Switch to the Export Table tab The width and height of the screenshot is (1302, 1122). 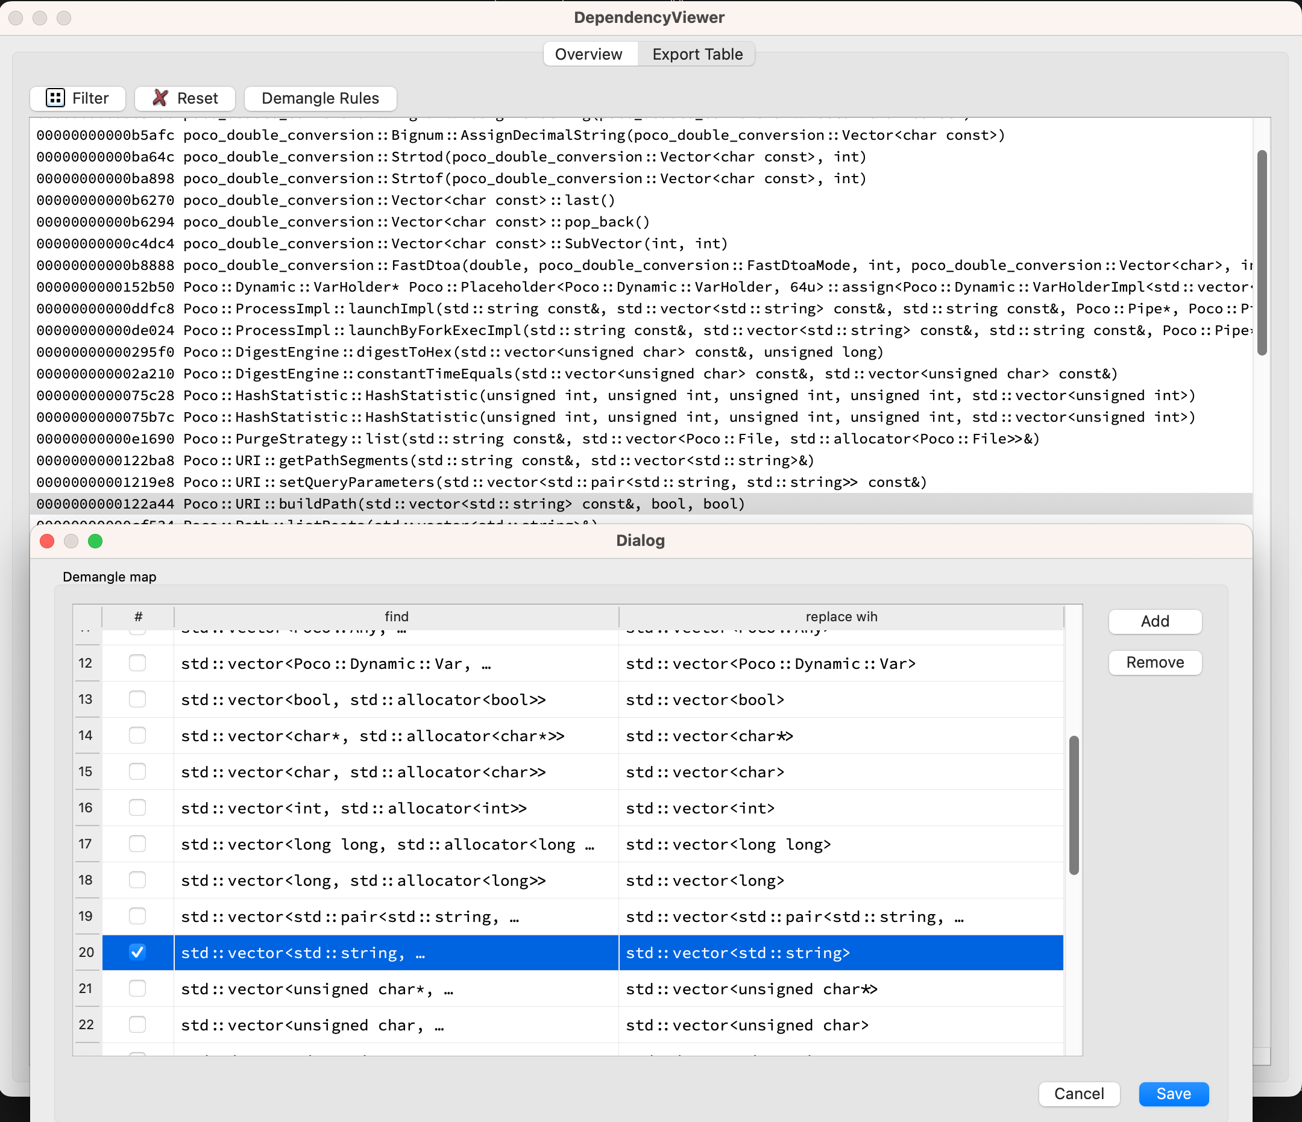697,54
